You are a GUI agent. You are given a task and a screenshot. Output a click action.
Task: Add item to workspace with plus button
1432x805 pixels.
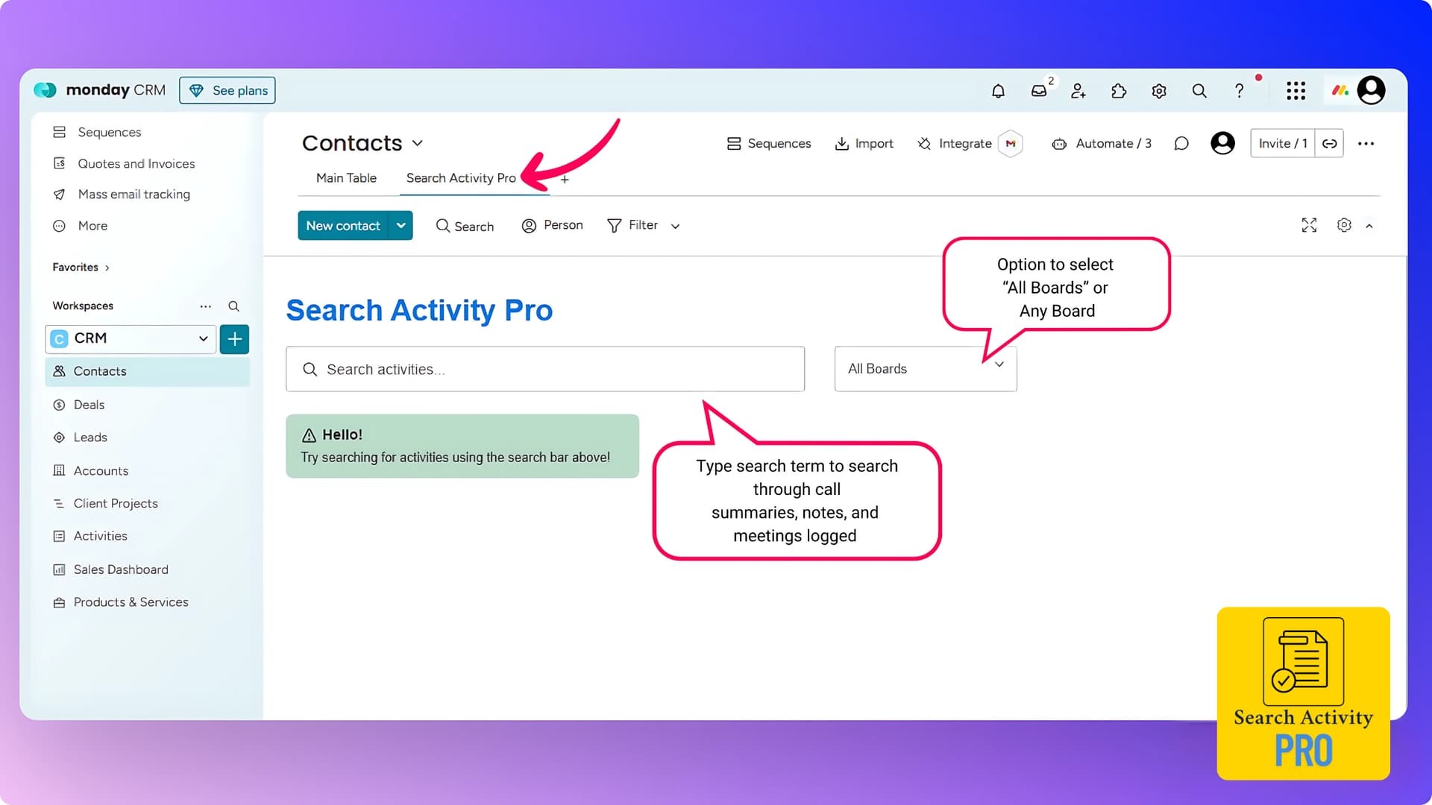[234, 339]
